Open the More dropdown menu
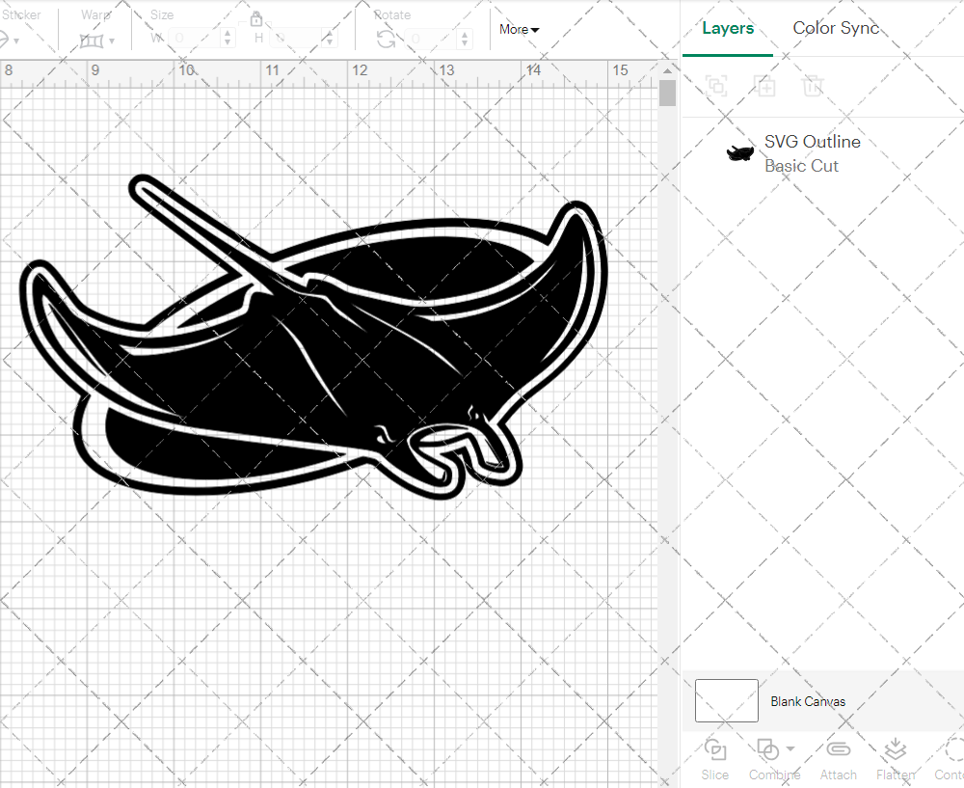The width and height of the screenshot is (964, 788). pos(518,29)
